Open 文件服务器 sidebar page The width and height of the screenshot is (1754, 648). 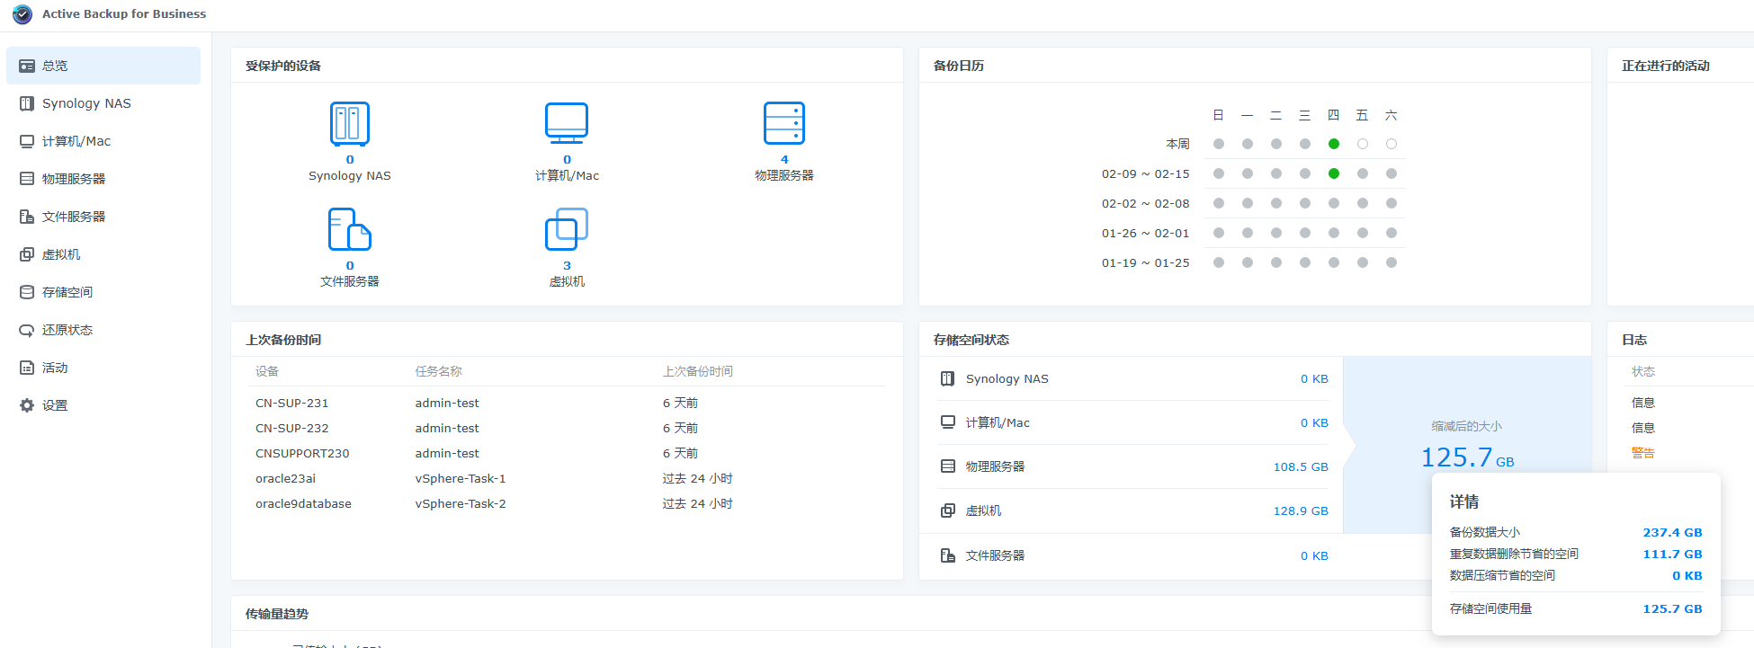coord(103,217)
